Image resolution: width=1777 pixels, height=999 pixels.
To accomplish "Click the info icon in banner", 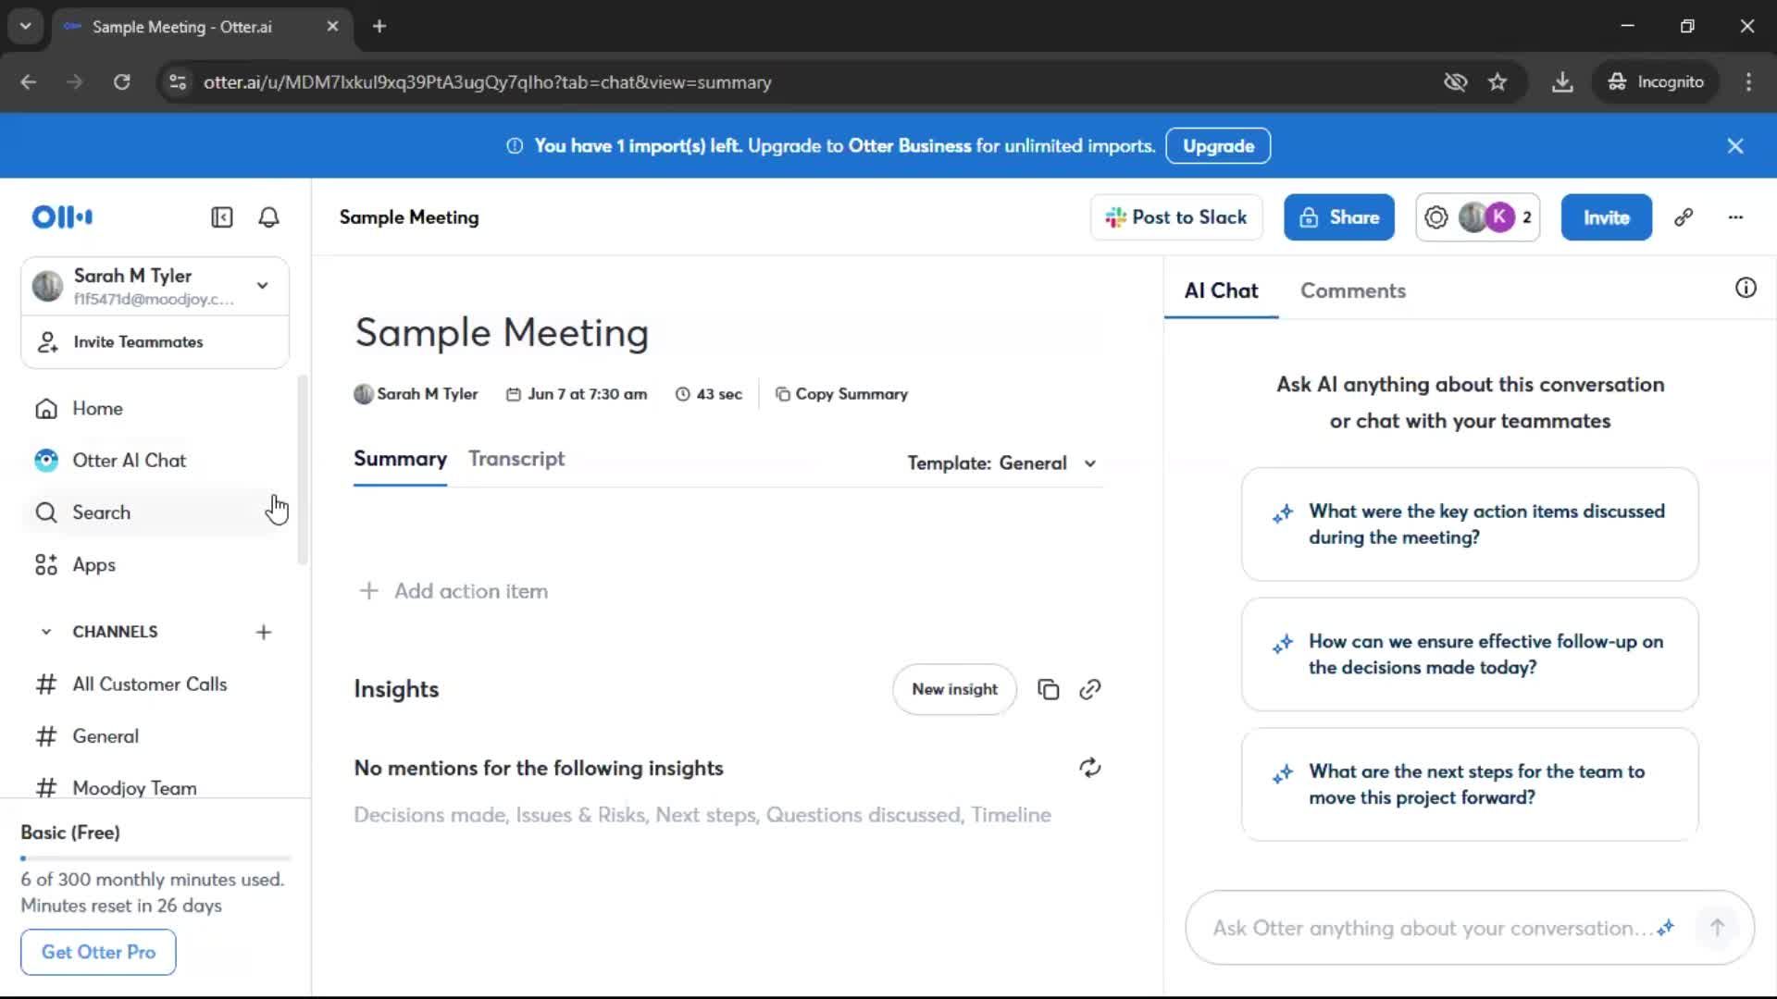I will point(515,146).
